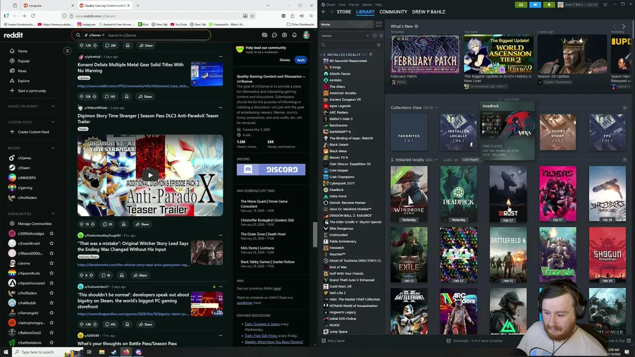Screen dimensions: 635x357
Task: Favorite r/2meirl4meirl with its star
Action: pos(52,243)
